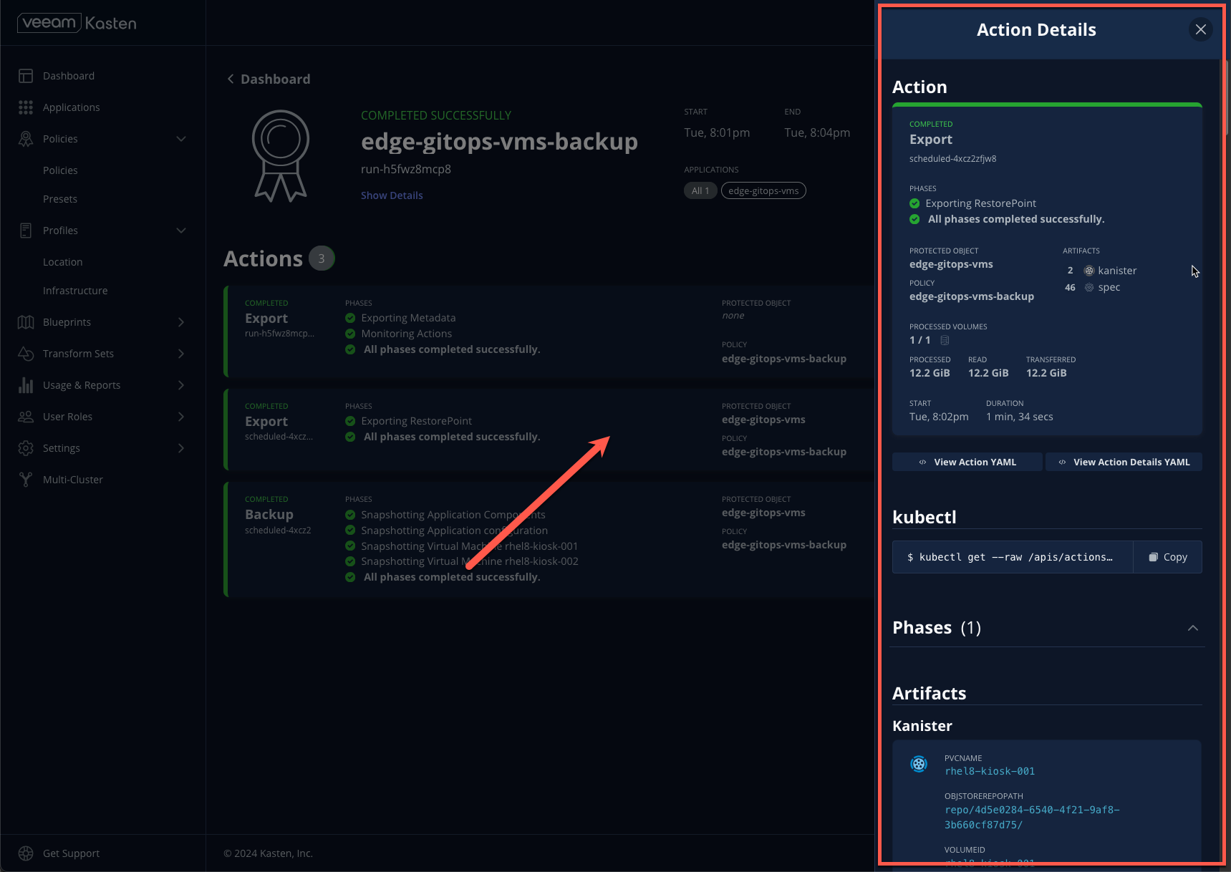Click the back chevron beside Dashboard
The width and height of the screenshot is (1231, 872).
pyautogui.click(x=231, y=79)
